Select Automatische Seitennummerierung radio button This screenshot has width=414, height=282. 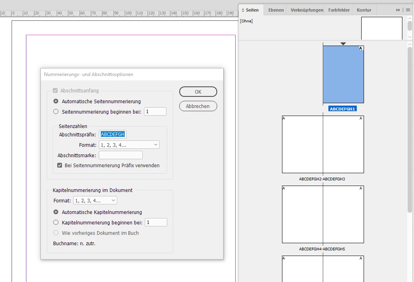coord(56,101)
